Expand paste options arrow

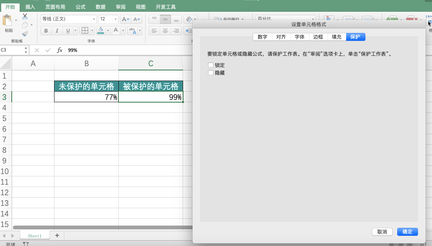pos(16,20)
